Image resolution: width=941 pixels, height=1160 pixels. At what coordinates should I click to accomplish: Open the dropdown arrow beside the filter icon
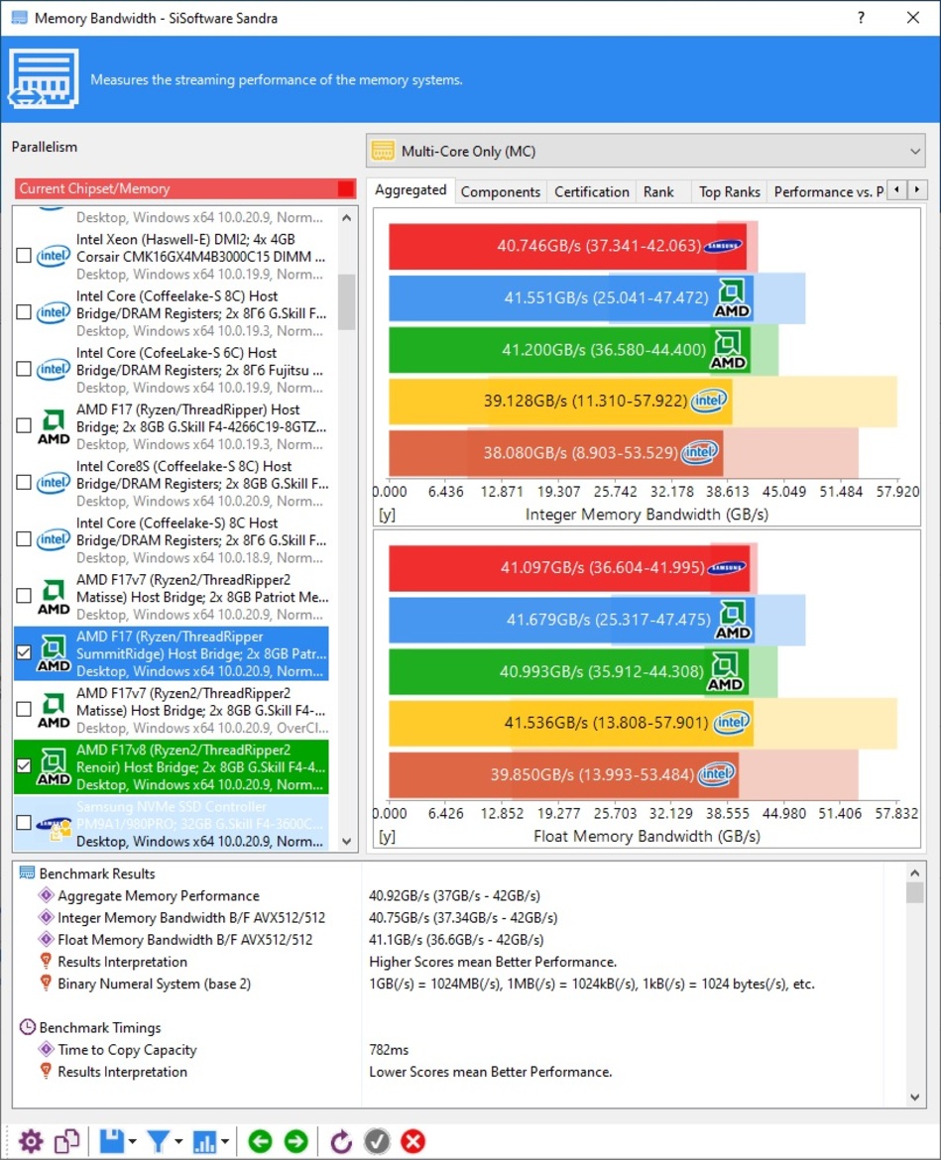pyautogui.click(x=178, y=1142)
